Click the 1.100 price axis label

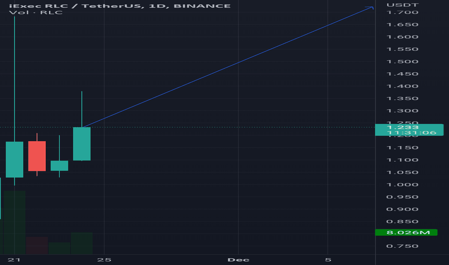coord(402,160)
